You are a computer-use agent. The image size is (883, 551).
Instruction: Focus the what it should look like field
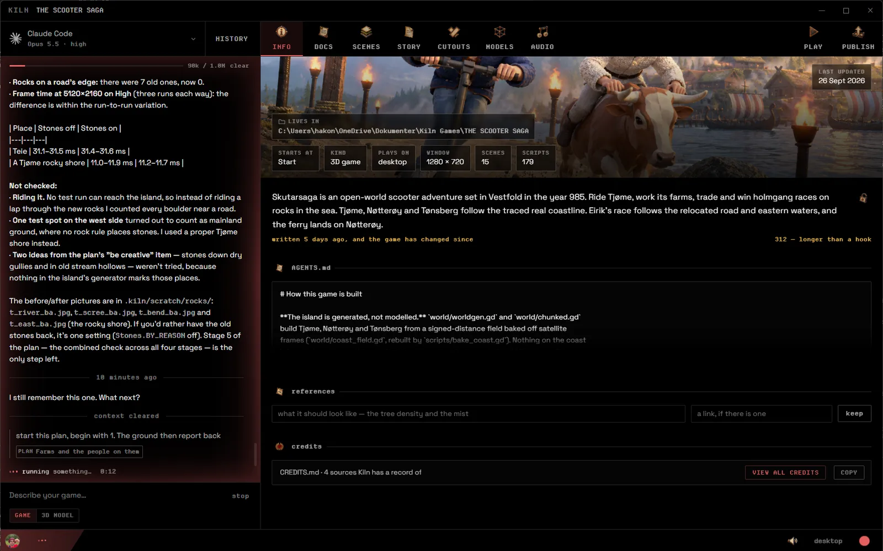click(x=478, y=414)
